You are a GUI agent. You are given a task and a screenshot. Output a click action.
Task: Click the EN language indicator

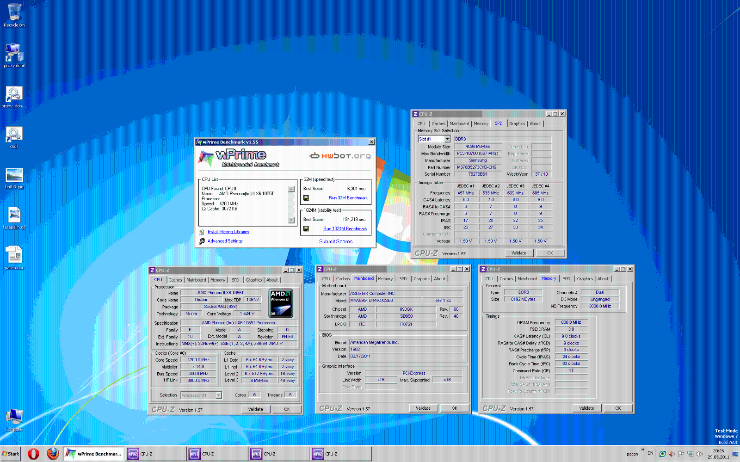pos(650,453)
